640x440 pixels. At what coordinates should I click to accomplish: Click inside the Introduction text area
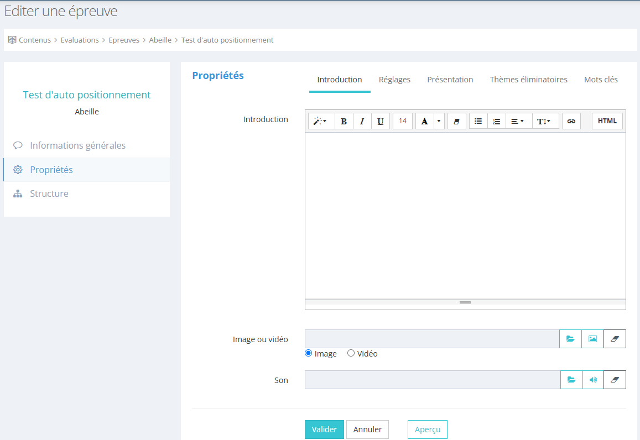[465, 216]
